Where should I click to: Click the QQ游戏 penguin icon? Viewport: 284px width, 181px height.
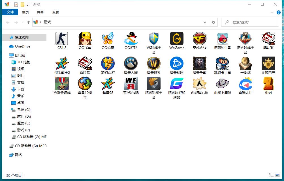[131, 38]
